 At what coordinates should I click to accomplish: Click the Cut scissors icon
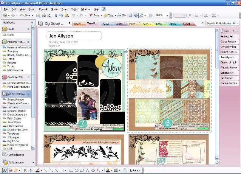56,15
